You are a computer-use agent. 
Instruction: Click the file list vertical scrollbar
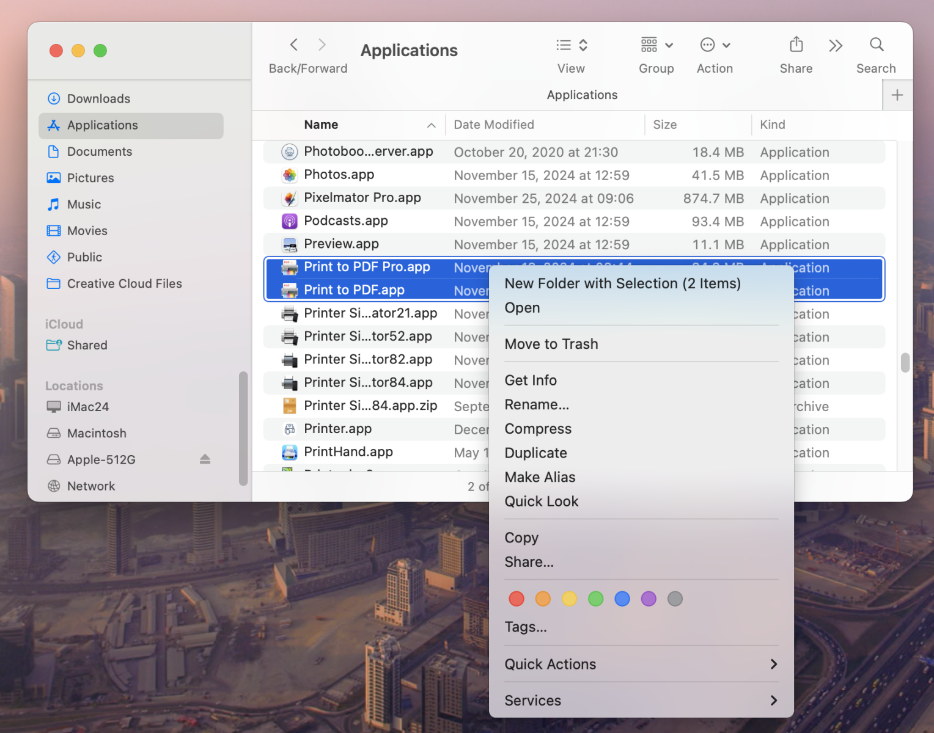(x=905, y=363)
